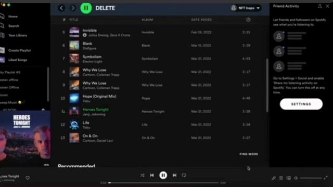Screen dimensions: 333x187
Task: Click the Settings button in Friend Activity
Action: pos(301,104)
